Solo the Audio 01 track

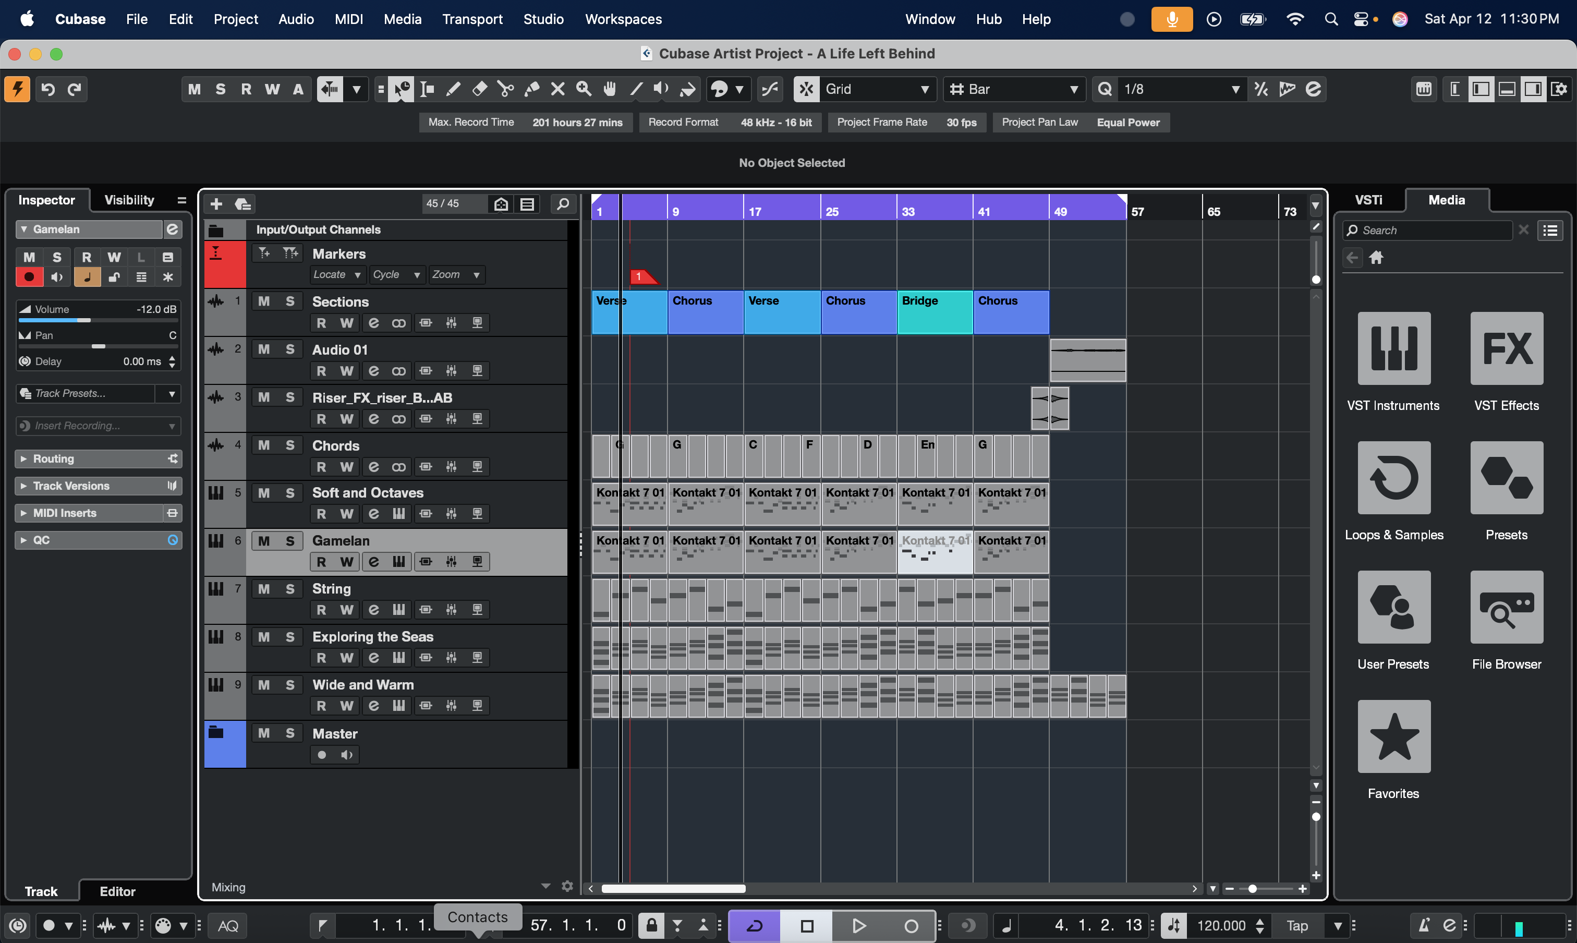290,349
